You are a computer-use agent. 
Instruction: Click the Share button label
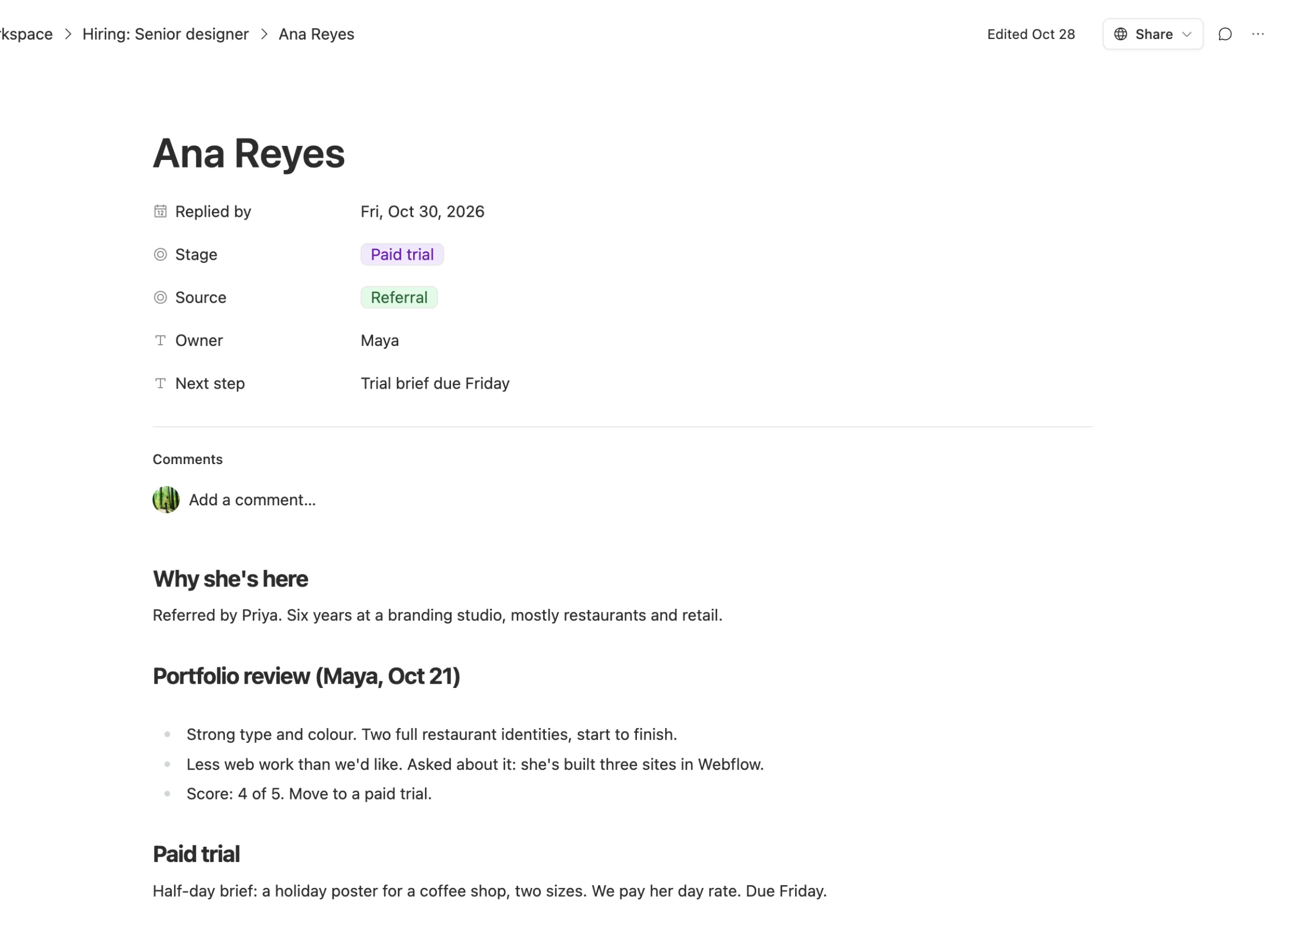(x=1154, y=34)
